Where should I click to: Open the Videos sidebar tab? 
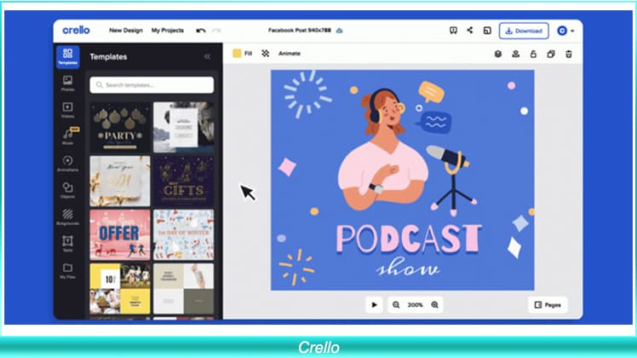click(67, 110)
